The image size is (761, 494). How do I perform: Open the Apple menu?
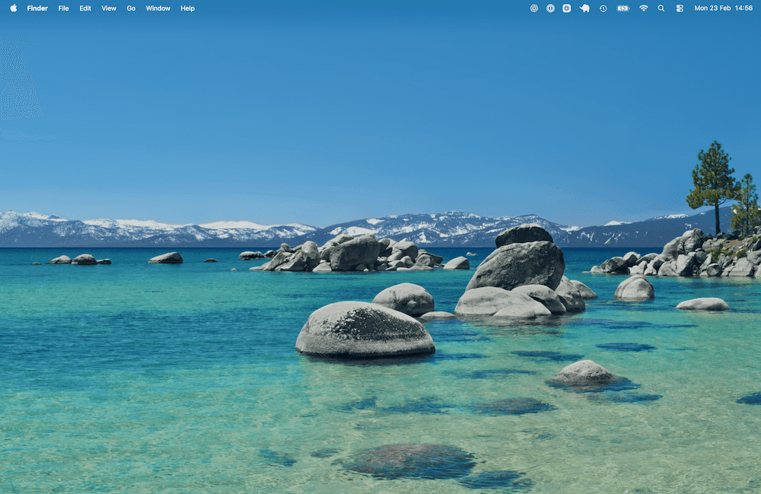[x=13, y=8]
